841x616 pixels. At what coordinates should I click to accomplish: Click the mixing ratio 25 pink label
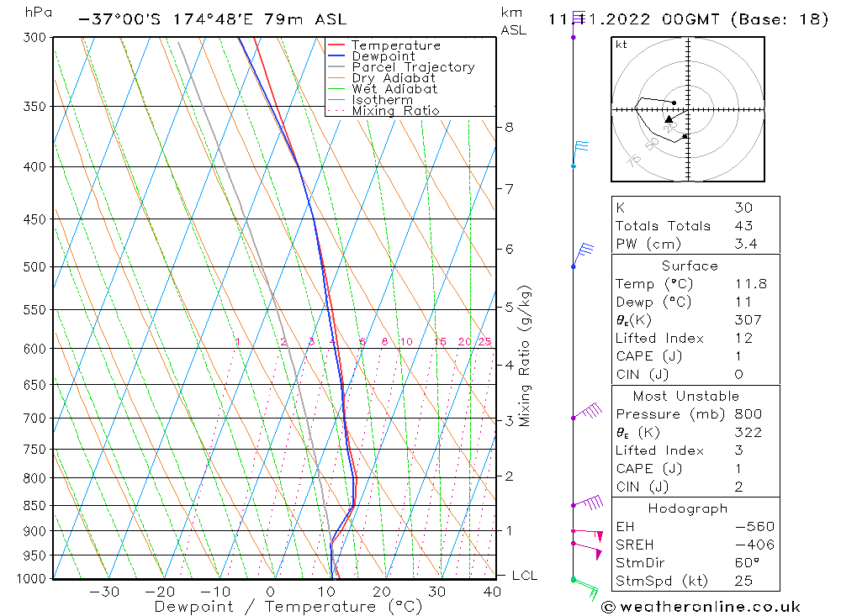pos(485,341)
